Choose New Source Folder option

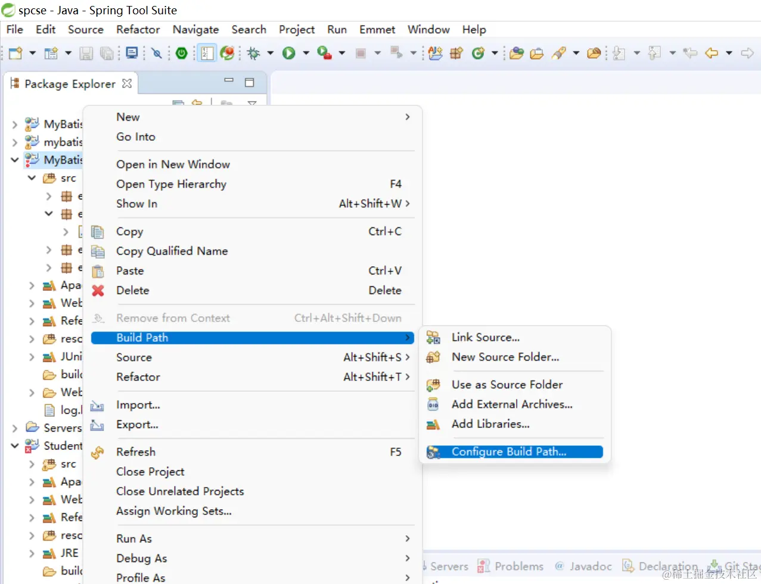pos(505,357)
